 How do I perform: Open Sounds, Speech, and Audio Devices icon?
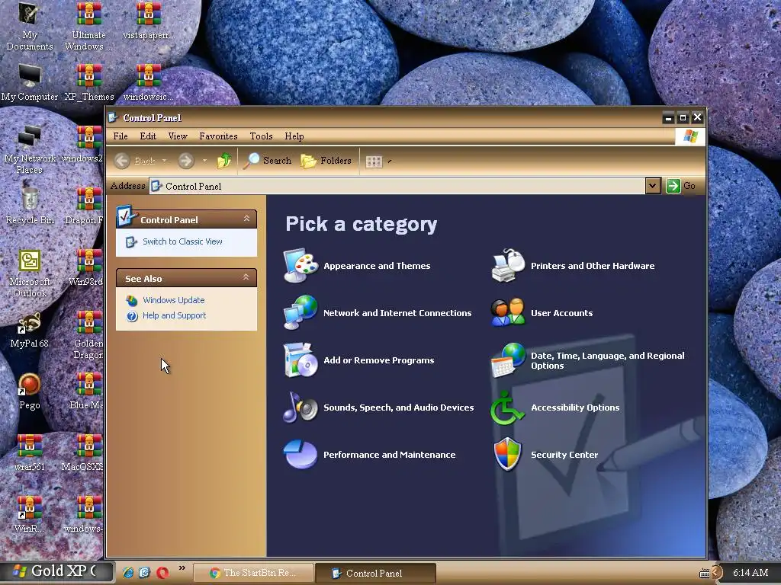point(301,407)
